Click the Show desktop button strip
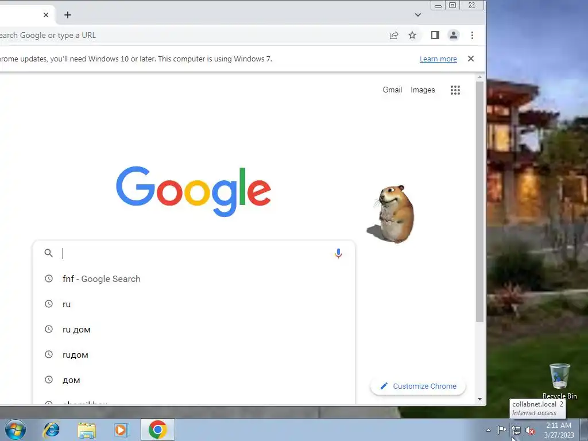This screenshot has width=588, height=441. point(584,430)
